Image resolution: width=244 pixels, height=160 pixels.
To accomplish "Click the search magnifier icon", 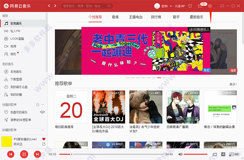I will tap(109, 6).
